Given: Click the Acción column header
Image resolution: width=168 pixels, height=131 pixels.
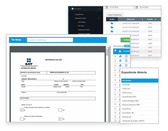Looking at the screenshot, I should (112, 19).
